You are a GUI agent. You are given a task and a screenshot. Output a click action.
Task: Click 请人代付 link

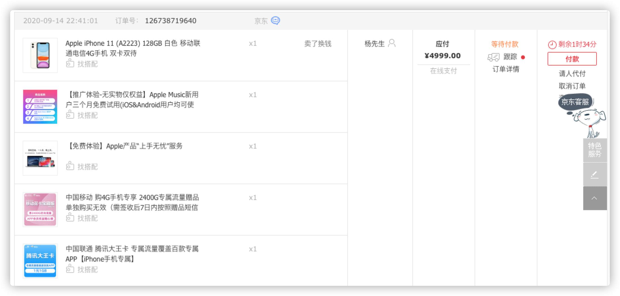click(572, 74)
